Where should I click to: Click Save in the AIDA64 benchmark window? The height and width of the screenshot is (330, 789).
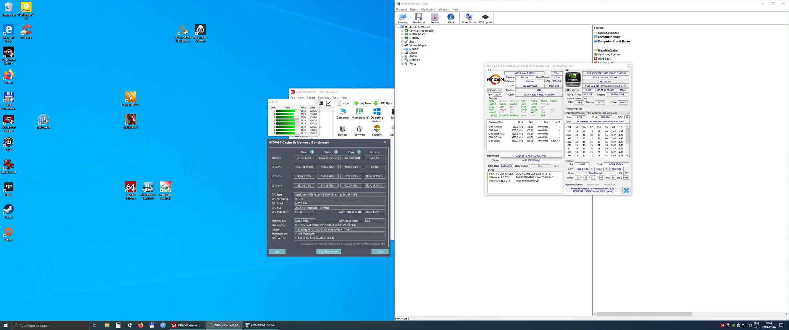277,252
